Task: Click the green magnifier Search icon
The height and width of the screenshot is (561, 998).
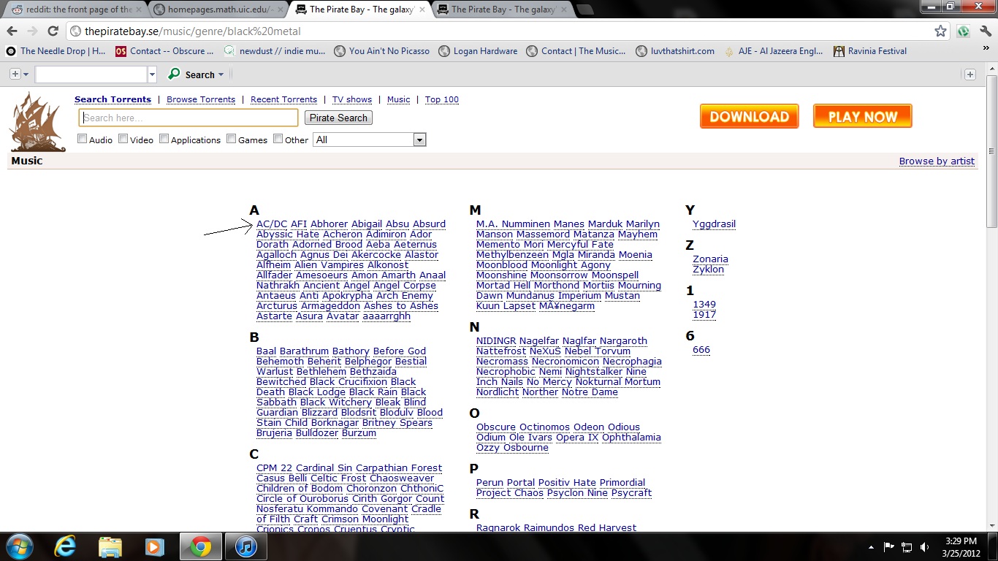Action: point(174,75)
